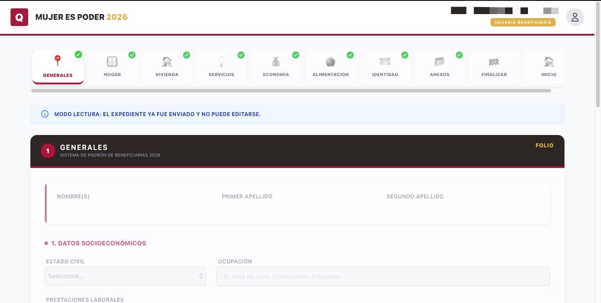Screen dimensions: 601x303
Task: Open the Alimentación apple icon
Action: (330, 62)
